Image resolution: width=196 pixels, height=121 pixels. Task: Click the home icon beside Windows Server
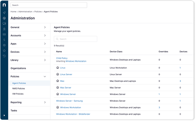(x=57, y=94)
